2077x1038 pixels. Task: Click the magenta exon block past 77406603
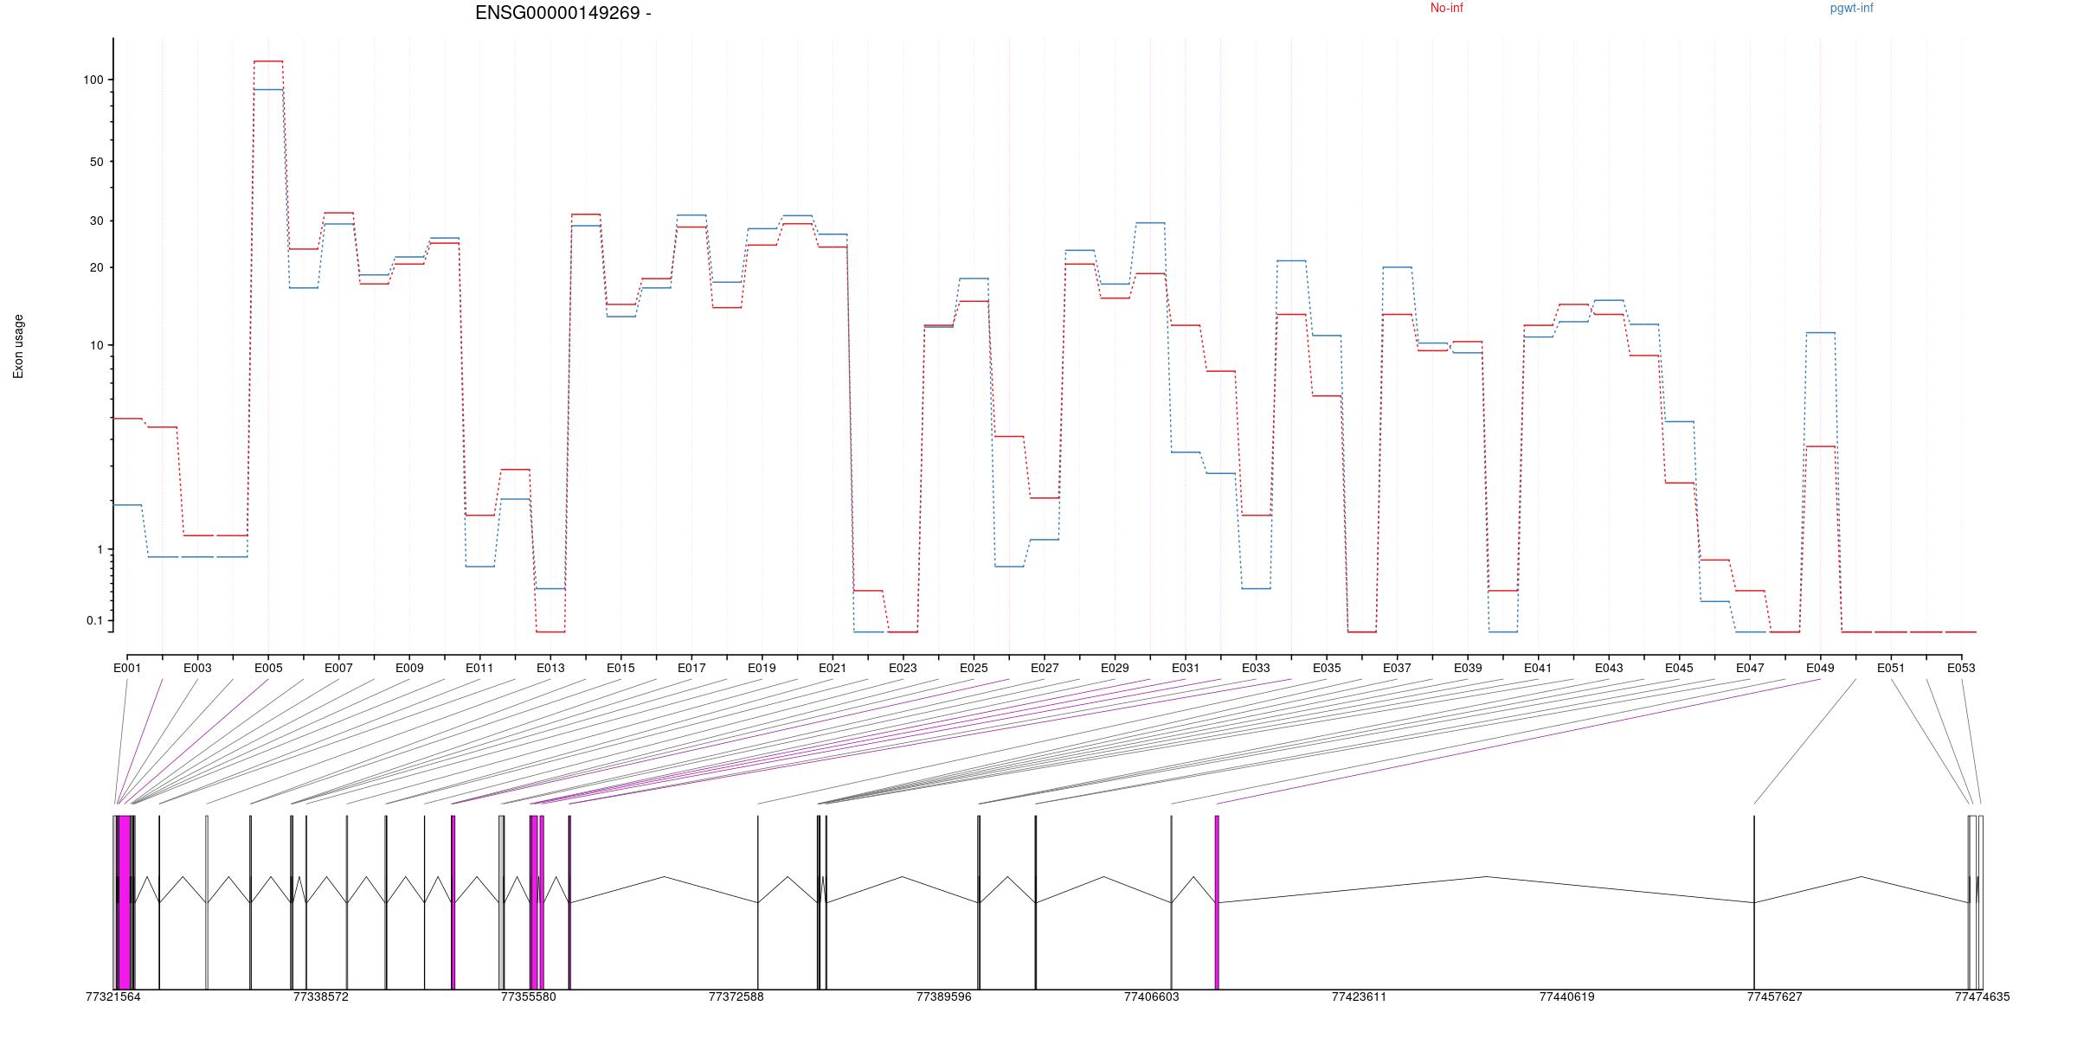click(1217, 902)
